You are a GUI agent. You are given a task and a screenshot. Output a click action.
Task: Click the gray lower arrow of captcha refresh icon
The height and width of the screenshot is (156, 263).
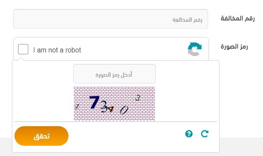coord(193,53)
